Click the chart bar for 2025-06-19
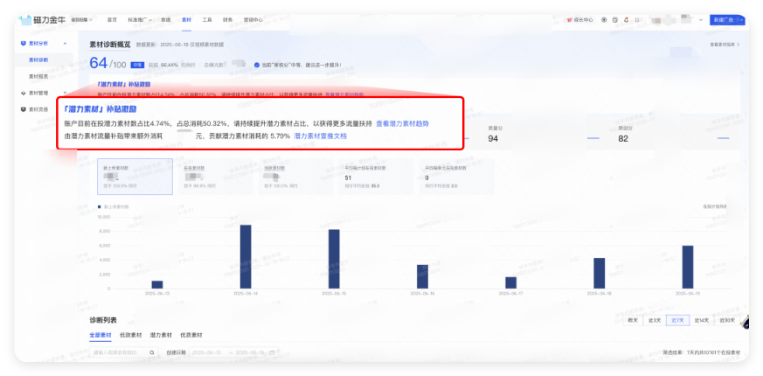 [688, 267]
